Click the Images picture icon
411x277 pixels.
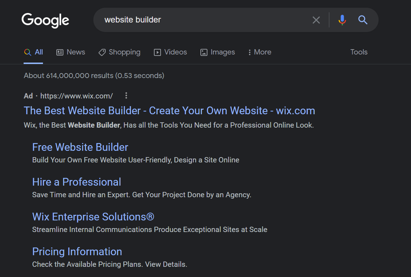[x=204, y=52]
